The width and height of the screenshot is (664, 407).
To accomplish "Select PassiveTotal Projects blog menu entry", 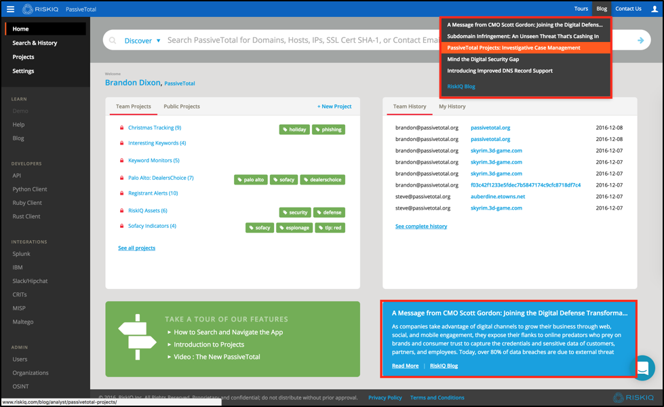I will (x=526, y=48).
